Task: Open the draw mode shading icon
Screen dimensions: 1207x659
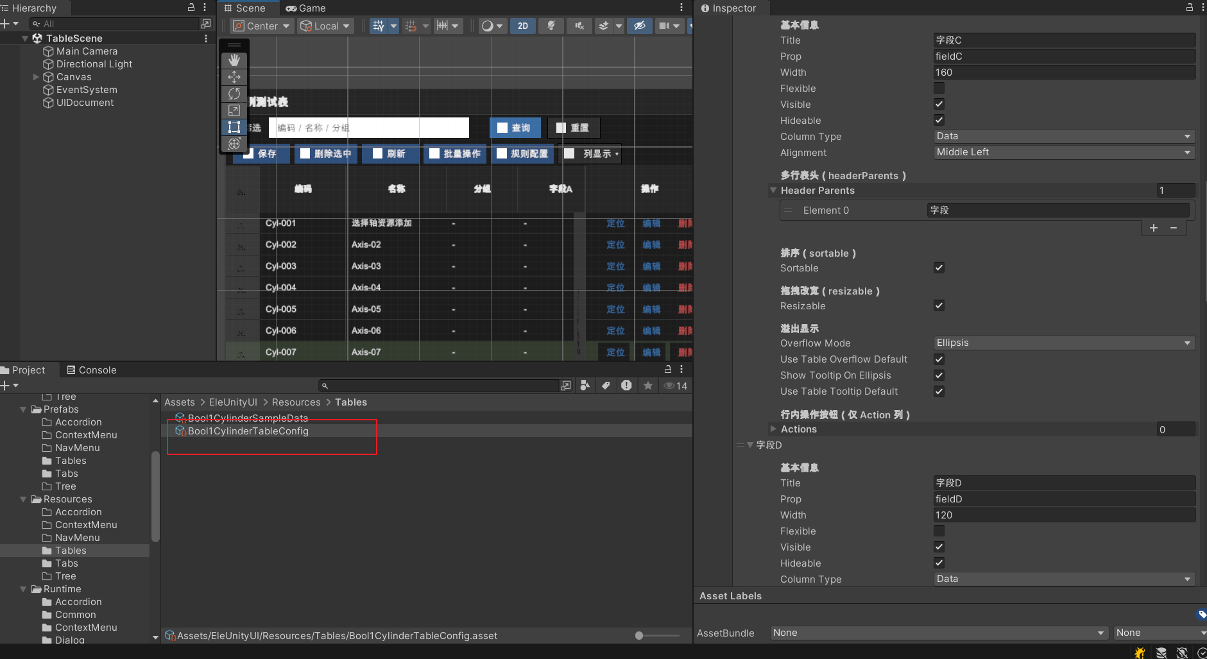Action: pyautogui.click(x=488, y=26)
